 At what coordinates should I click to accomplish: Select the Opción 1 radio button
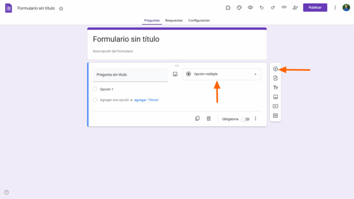pyautogui.click(x=95, y=89)
